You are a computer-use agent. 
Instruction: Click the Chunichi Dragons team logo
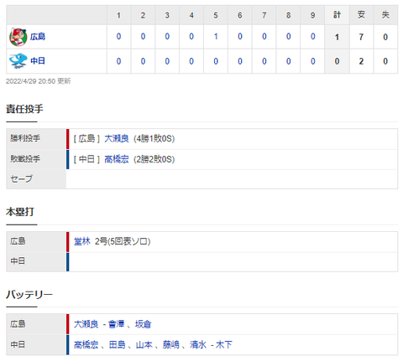tap(18, 61)
